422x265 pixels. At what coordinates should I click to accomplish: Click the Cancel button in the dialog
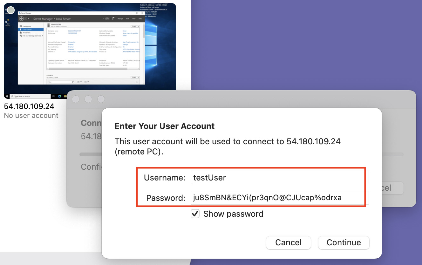coord(288,242)
